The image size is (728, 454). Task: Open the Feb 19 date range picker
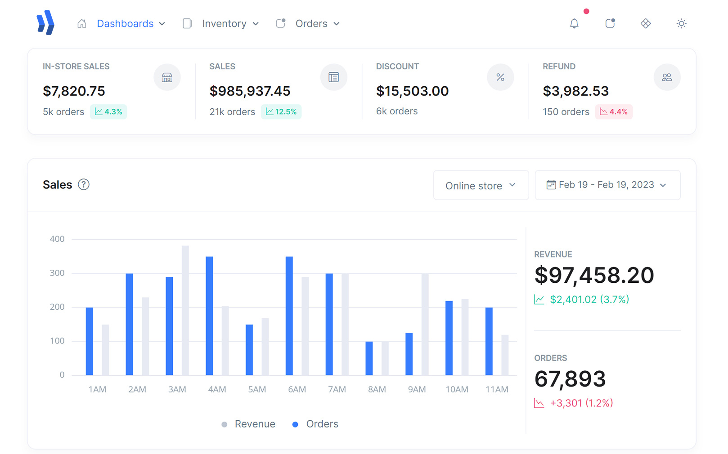(x=607, y=185)
